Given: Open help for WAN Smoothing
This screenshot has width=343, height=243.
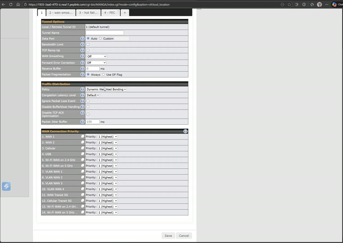Looking at the screenshot, I should [x=82, y=56].
